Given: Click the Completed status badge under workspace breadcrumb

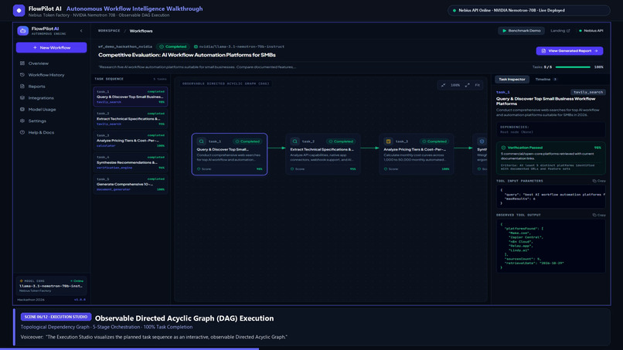Looking at the screenshot, I should coord(173,46).
